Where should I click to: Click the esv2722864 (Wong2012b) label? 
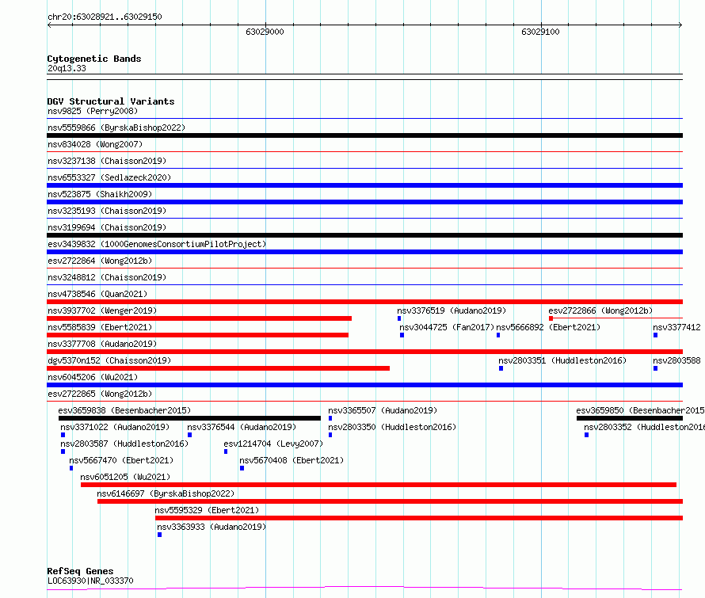click(100, 261)
